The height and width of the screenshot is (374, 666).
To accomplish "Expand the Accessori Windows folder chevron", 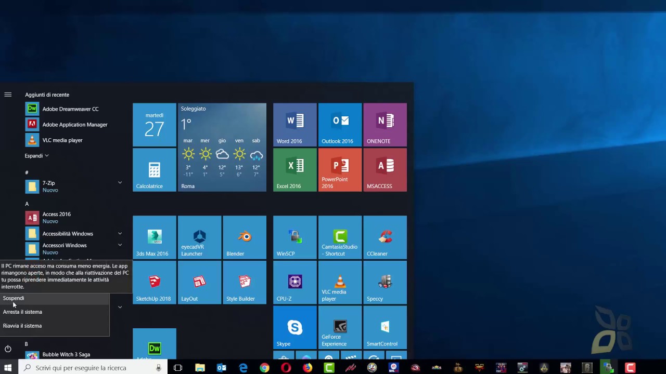I will pyautogui.click(x=120, y=245).
